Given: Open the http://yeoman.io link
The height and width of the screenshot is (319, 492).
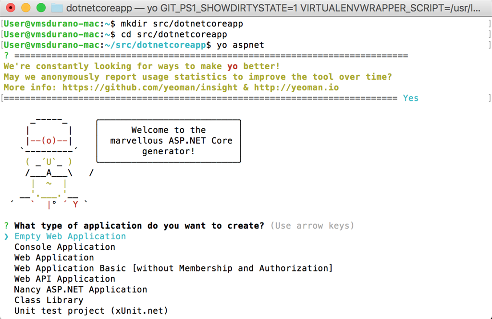Looking at the screenshot, I should click(296, 87).
